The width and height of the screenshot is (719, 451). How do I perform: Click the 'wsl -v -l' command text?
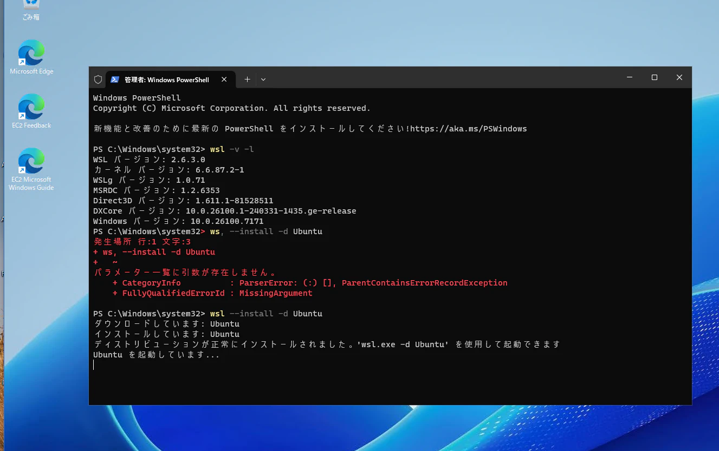pos(232,149)
